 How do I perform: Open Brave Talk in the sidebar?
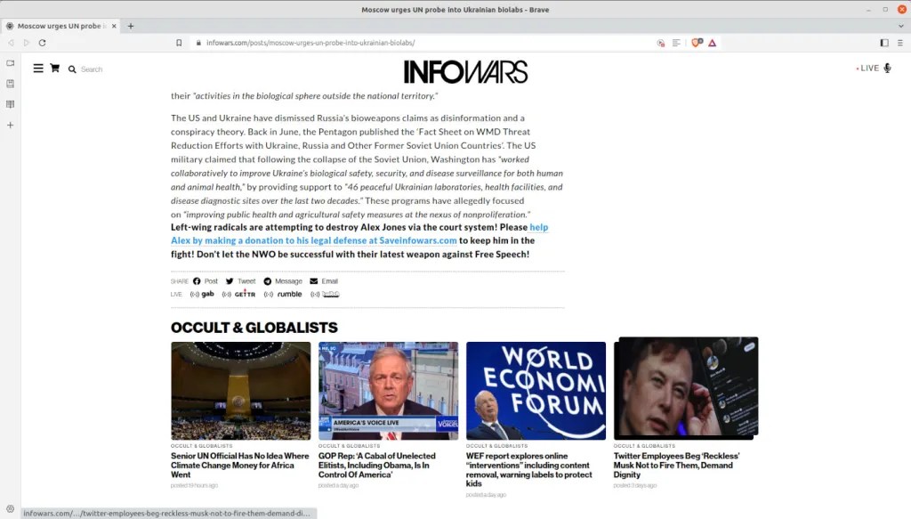pyautogui.click(x=11, y=63)
